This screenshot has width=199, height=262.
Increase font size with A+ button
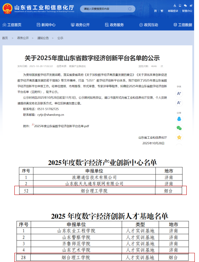point(179,93)
